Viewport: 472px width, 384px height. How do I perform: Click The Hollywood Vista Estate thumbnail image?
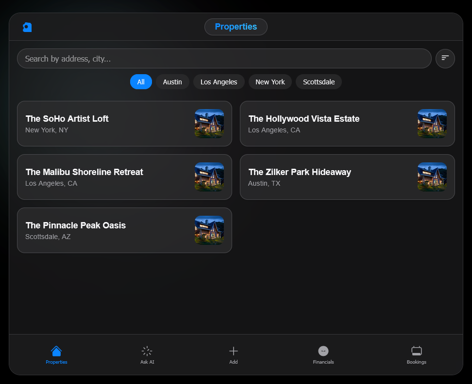[x=432, y=124]
